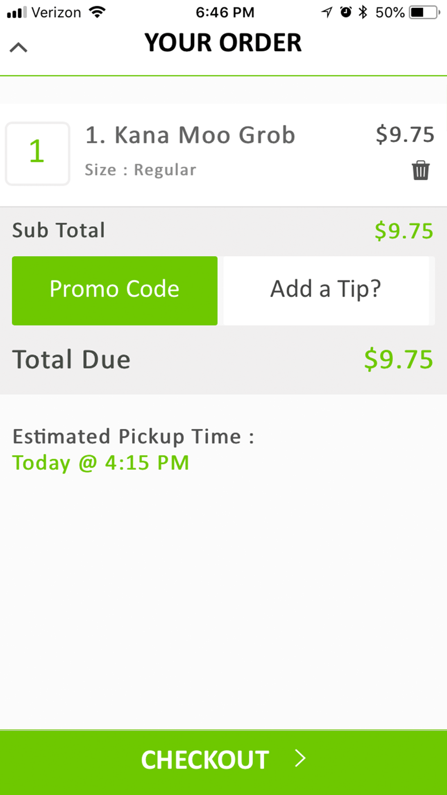Tap the pickup time Today @ 4:15 PM
Screen dimensions: 447x795
click(101, 463)
